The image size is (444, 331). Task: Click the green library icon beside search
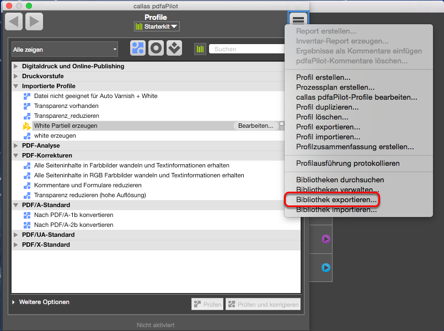coord(200,49)
